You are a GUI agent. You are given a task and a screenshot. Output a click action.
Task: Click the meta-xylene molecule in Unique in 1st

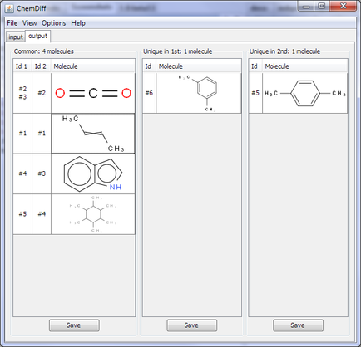coord(199,93)
